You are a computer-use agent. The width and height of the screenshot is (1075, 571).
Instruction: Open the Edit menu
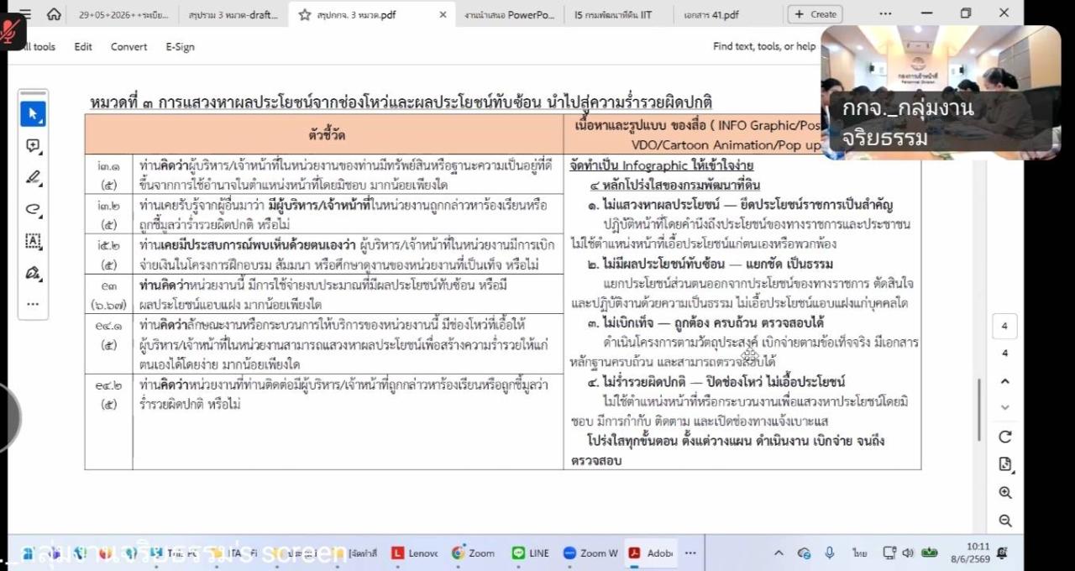[x=83, y=47]
